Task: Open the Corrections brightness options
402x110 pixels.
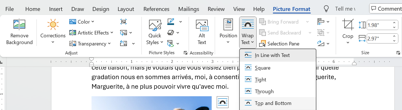Action: pyautogui.click(x=53, y=32)
